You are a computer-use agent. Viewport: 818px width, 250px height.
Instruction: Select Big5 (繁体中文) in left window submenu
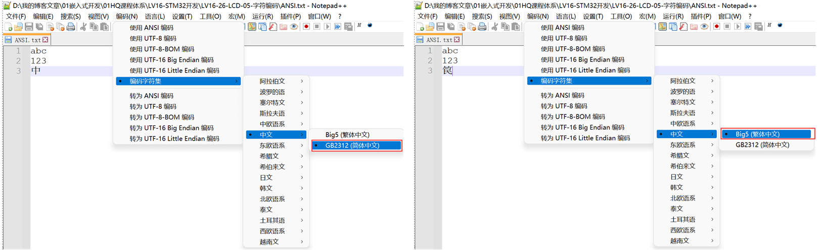(x=347, y=135)
